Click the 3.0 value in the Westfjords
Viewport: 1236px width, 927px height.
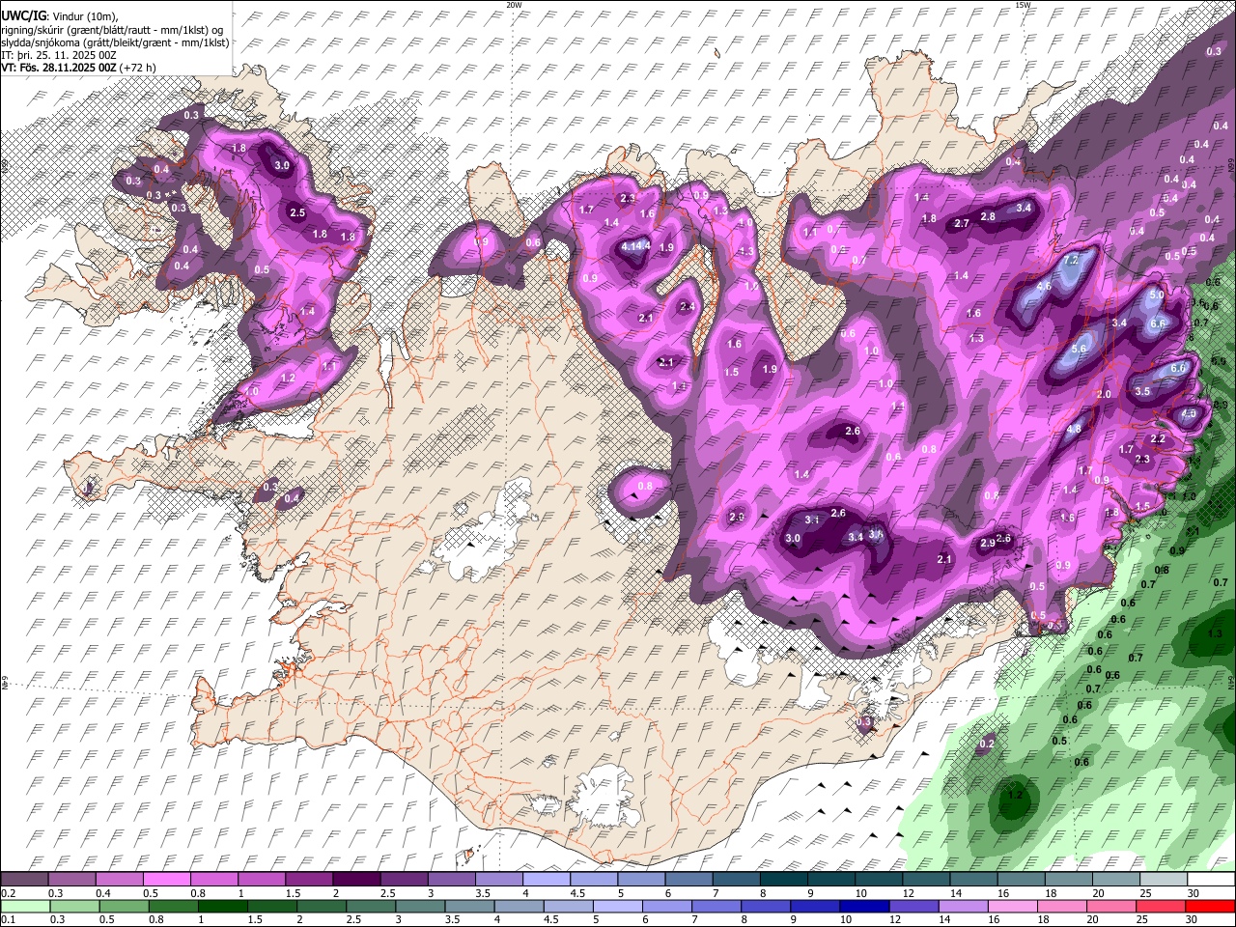[282, 166]
